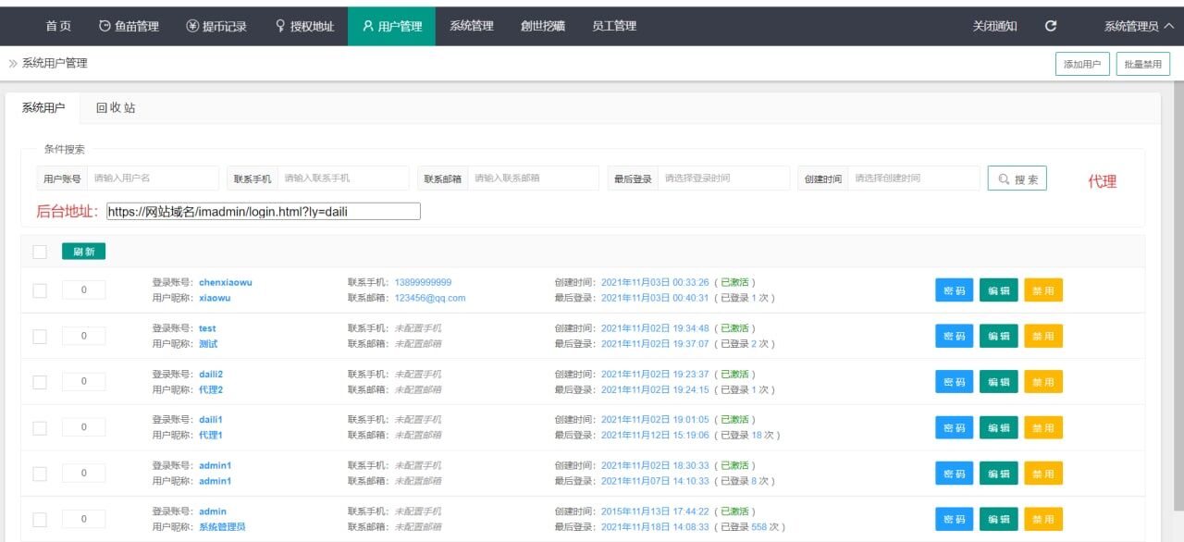Viewport: 1184px width, 542px height.
Task: Click 密码 button for daili1
Action: tap(955, 427)
